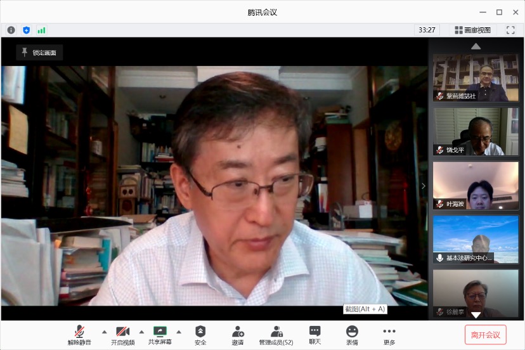This screenshot has height=350, width=525.
Task: Start screen sharing (共享屏幕)
Action: coord(160,334)
